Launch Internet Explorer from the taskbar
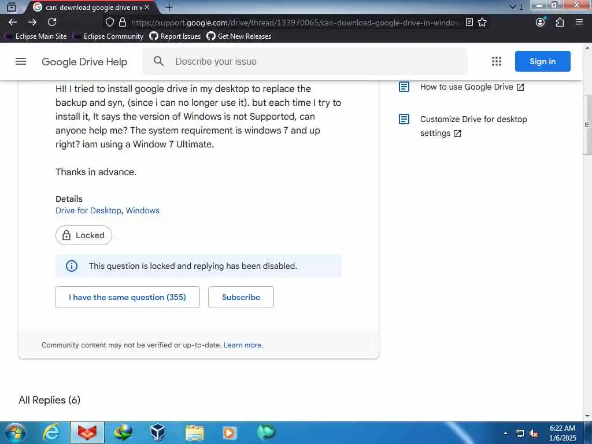 point(51,432)
